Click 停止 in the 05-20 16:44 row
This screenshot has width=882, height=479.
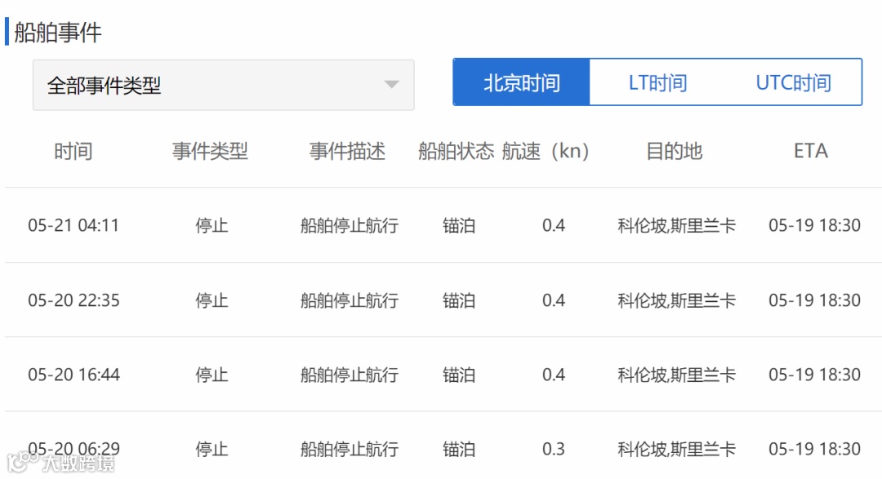[x=212, y=375]
